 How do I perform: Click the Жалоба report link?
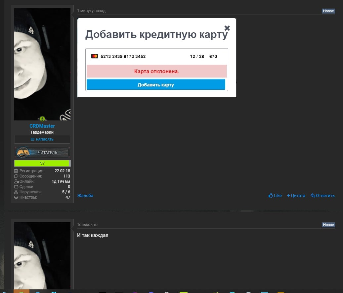[x=85, y=195]
